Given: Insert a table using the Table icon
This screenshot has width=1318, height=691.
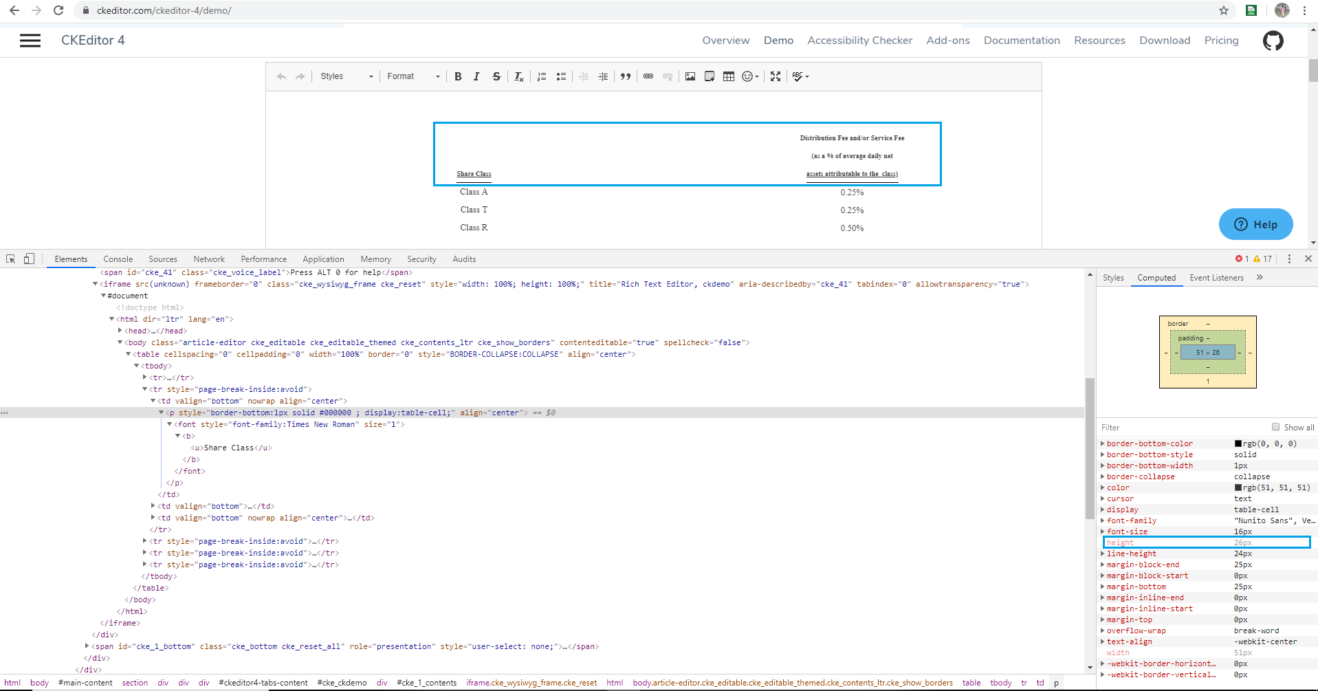Looking at the screenshot, I should (x=729, y=76).
